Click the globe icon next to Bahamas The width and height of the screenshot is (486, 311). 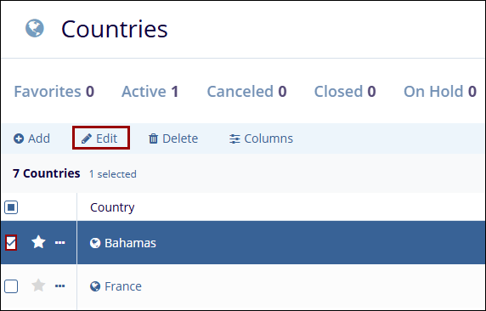point(95,243)
